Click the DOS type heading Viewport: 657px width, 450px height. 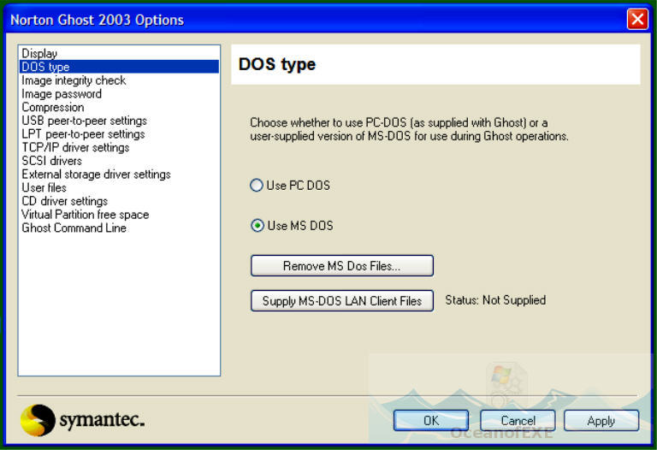tap(277, 64)
